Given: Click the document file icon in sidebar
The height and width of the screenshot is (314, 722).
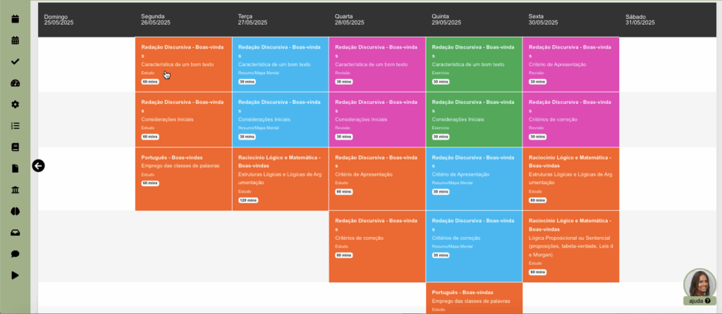Looking at the screenshot, I should coord(15,169).
